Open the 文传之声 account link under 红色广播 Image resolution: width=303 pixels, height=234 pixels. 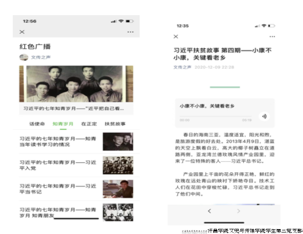tap(41, 57)
